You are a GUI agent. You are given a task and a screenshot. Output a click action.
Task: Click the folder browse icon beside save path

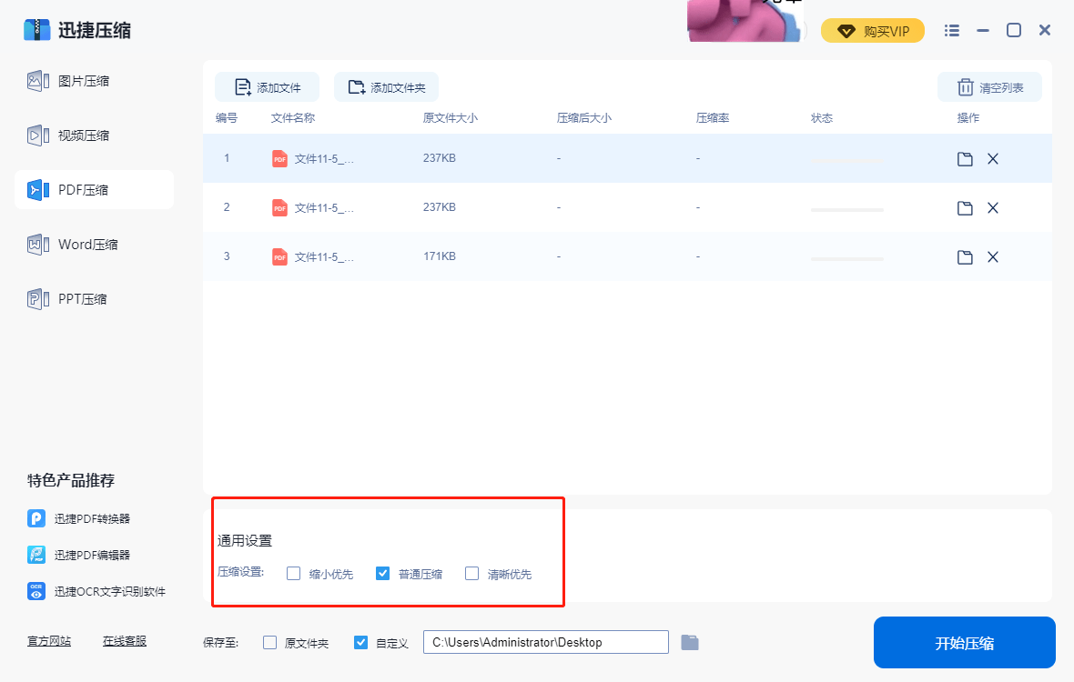690,642
